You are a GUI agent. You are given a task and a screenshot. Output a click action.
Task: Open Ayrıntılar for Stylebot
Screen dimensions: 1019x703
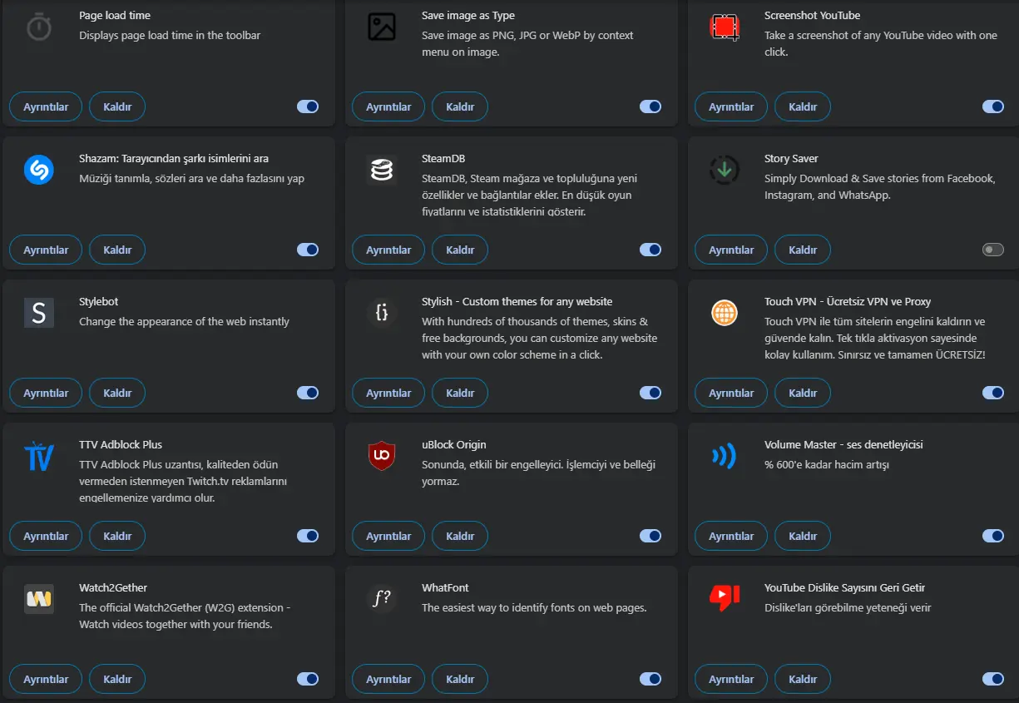pyautogui.click(x=46, y=393)
